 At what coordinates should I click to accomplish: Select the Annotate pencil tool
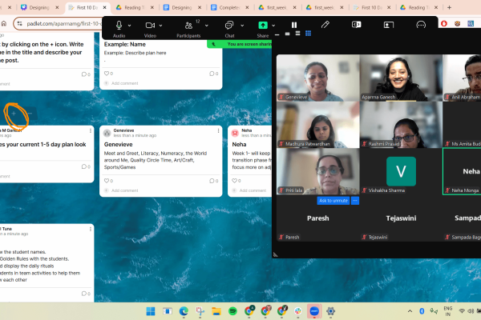coord(325,25)
